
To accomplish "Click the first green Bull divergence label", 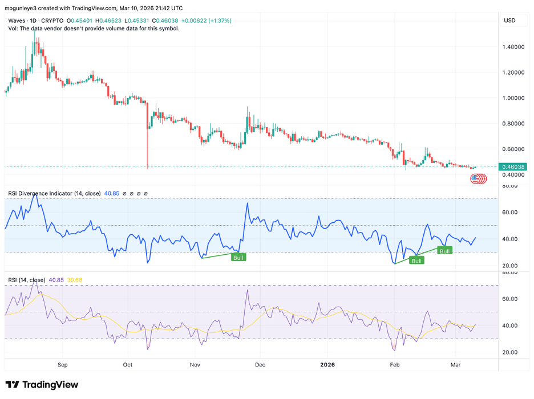I will pos(237,257).
